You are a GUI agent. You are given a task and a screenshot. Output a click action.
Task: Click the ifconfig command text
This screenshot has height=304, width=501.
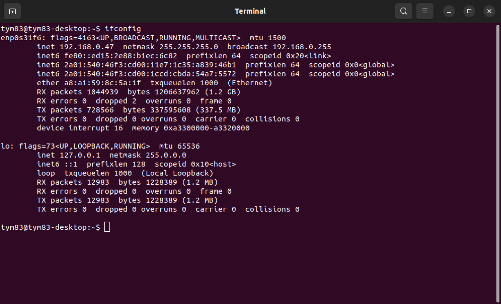tap(123, 29)
